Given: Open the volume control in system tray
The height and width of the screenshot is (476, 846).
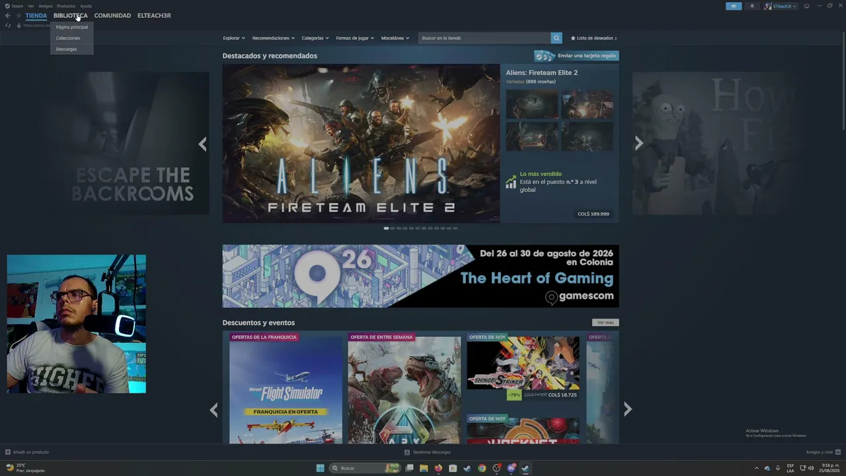Looking at the screenshot, I should [811, 468].
